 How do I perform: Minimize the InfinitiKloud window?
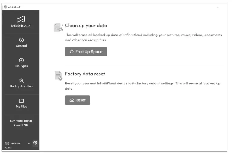[x=218, y=7]
